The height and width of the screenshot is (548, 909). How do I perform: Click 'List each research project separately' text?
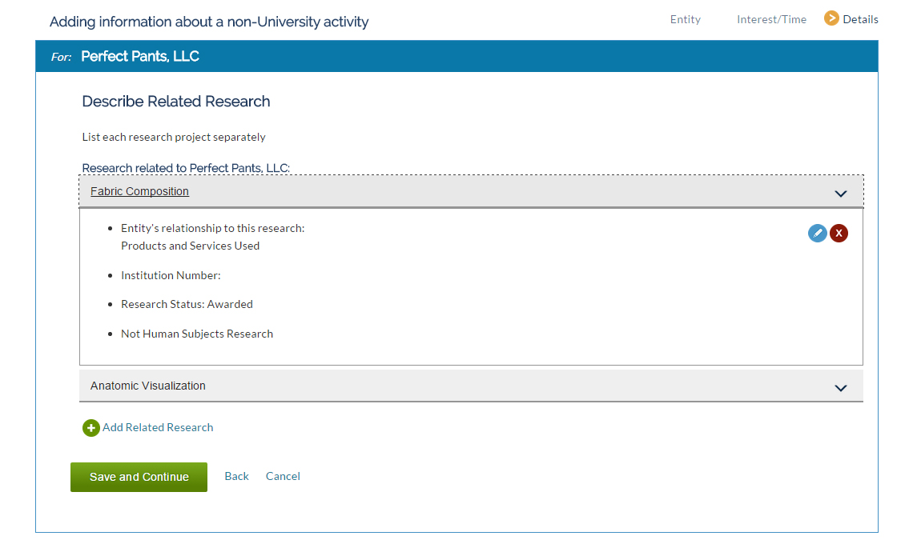[174, 137]
